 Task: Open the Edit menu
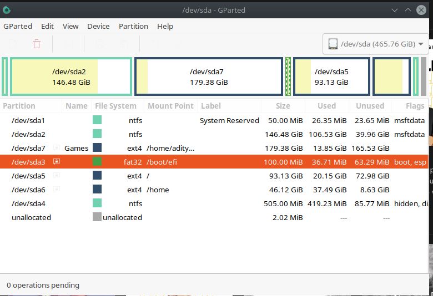click(x=47, y=26)
